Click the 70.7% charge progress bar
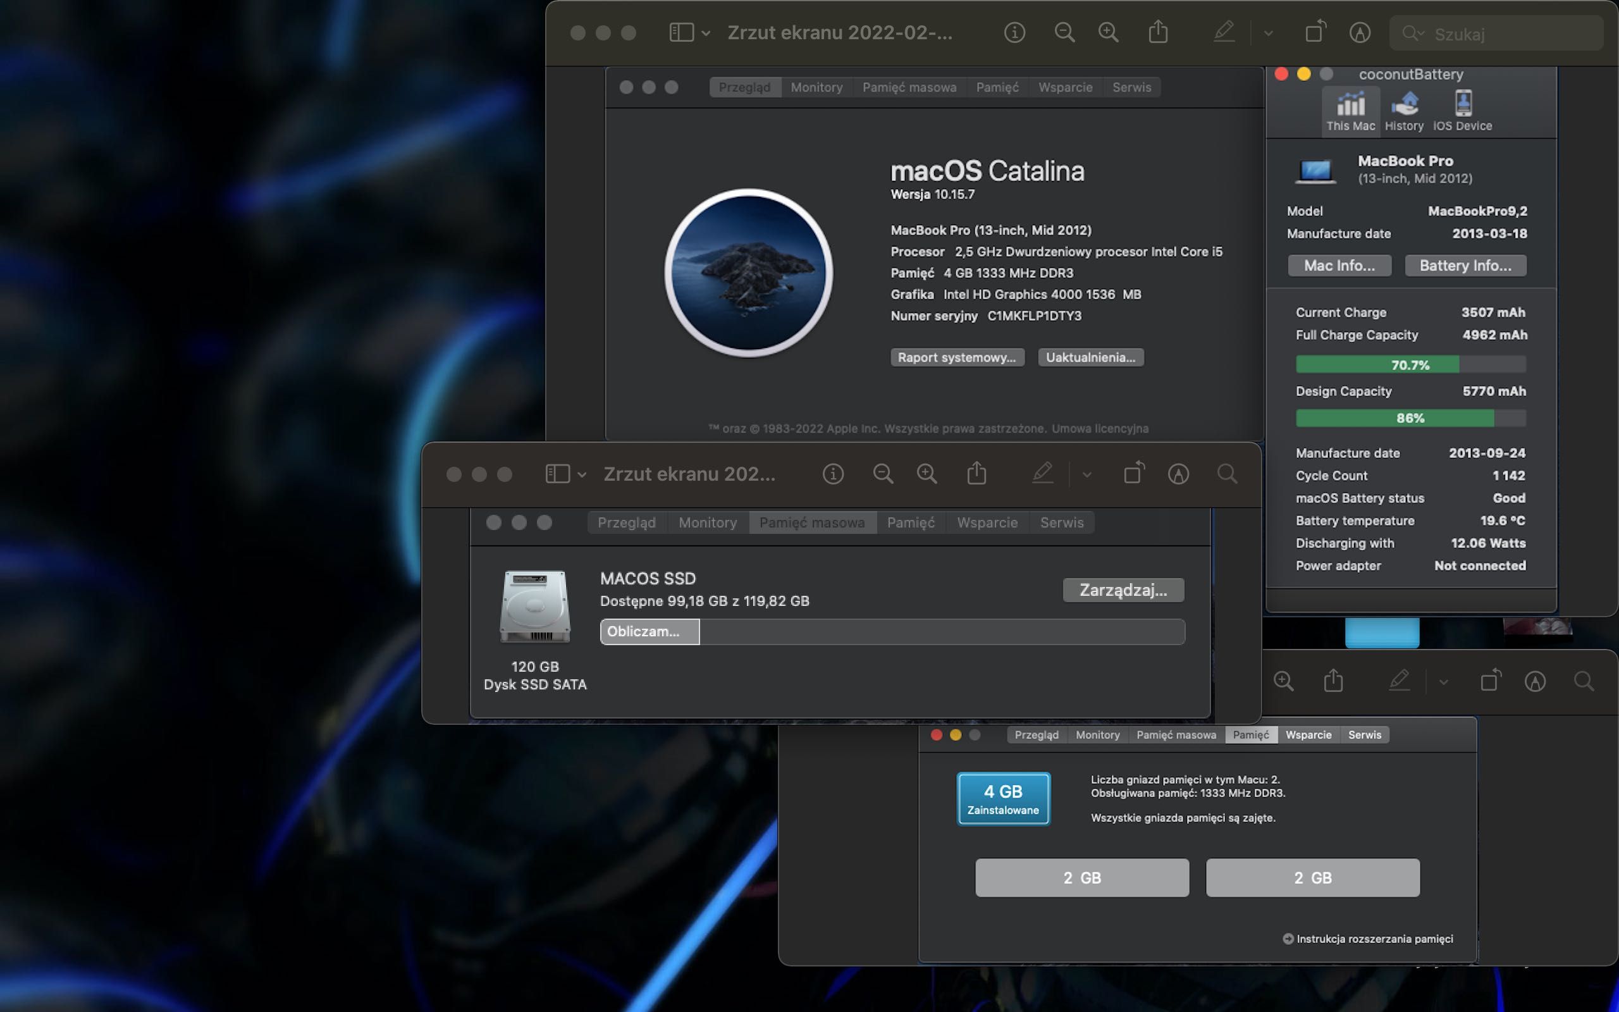Screen dimensions: 1619x1012 [x=1411, y=365]
